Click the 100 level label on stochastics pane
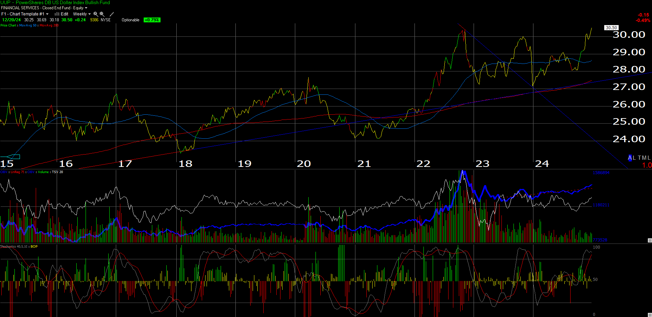The height and width of the screenshot is (317, 652). 596,247
